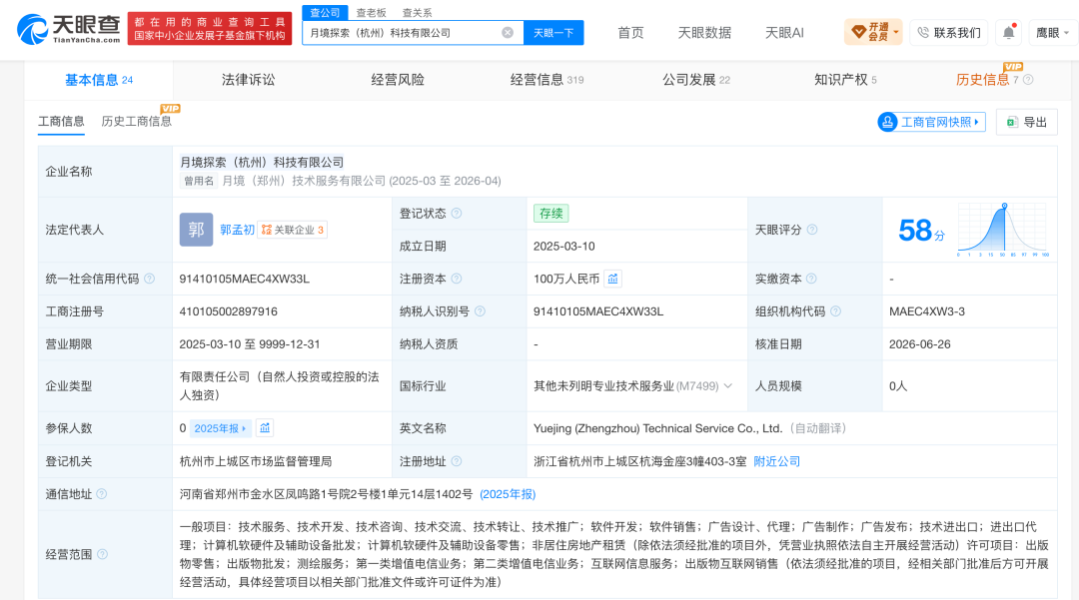Open the 经营风险 tab
The height and width of the screenshot is (600, 1079).
point(398,80)
